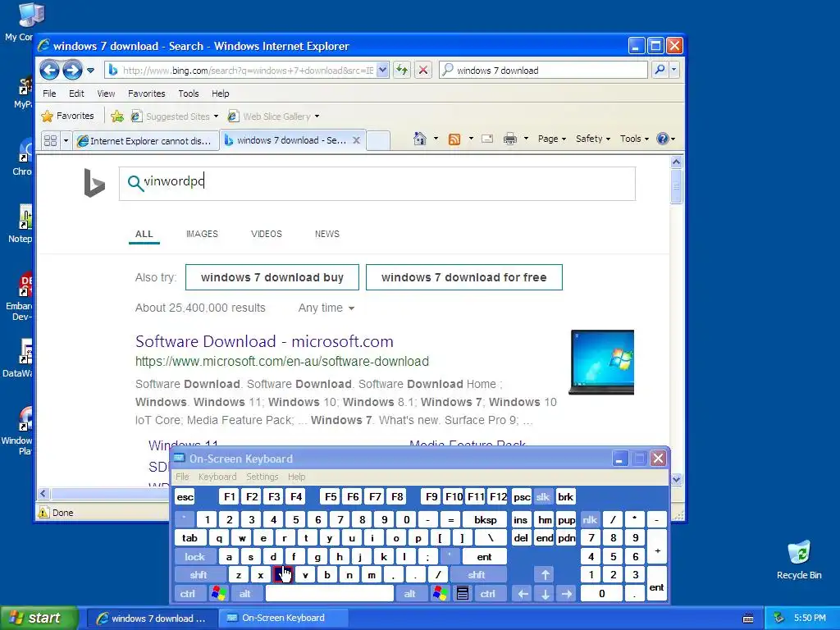840x630 pixels.
Task: Click the Windows 7 laptop thumbnail image
Action: pyautogui.click(x=601, y=363)
